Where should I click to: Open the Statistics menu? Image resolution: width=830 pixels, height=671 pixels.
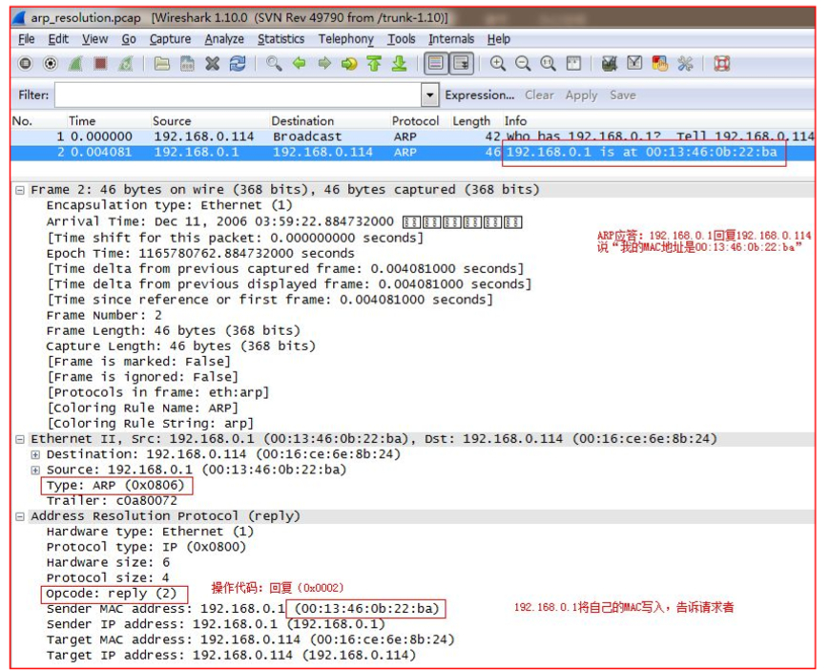(281, 39)
